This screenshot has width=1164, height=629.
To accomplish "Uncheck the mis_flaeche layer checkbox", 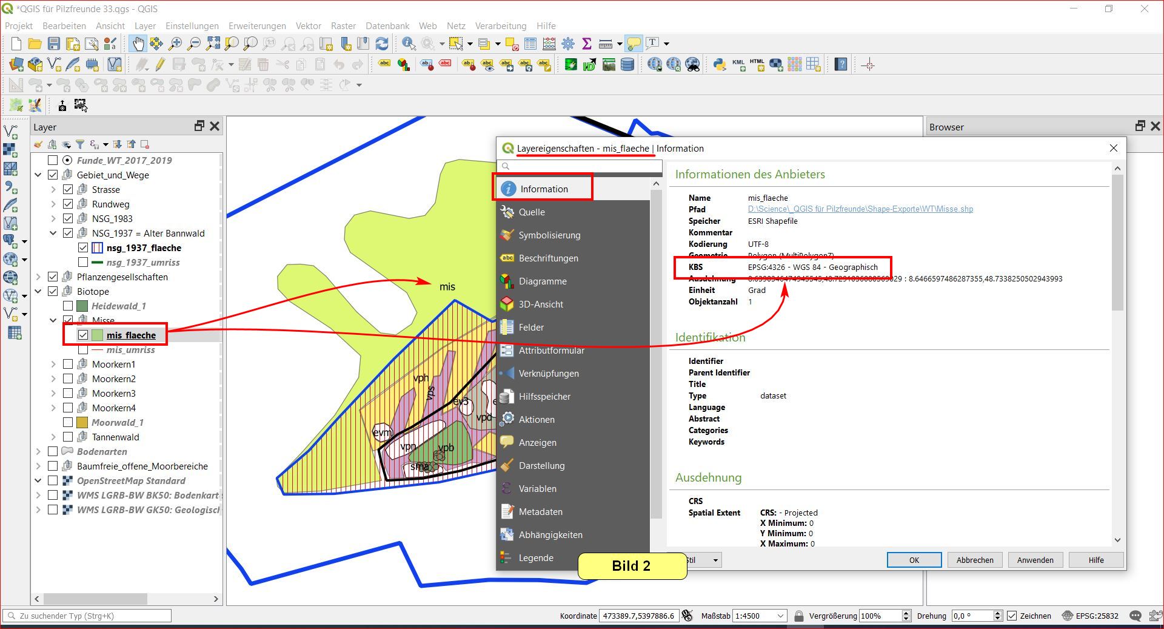I will click(x=83, y=335).
